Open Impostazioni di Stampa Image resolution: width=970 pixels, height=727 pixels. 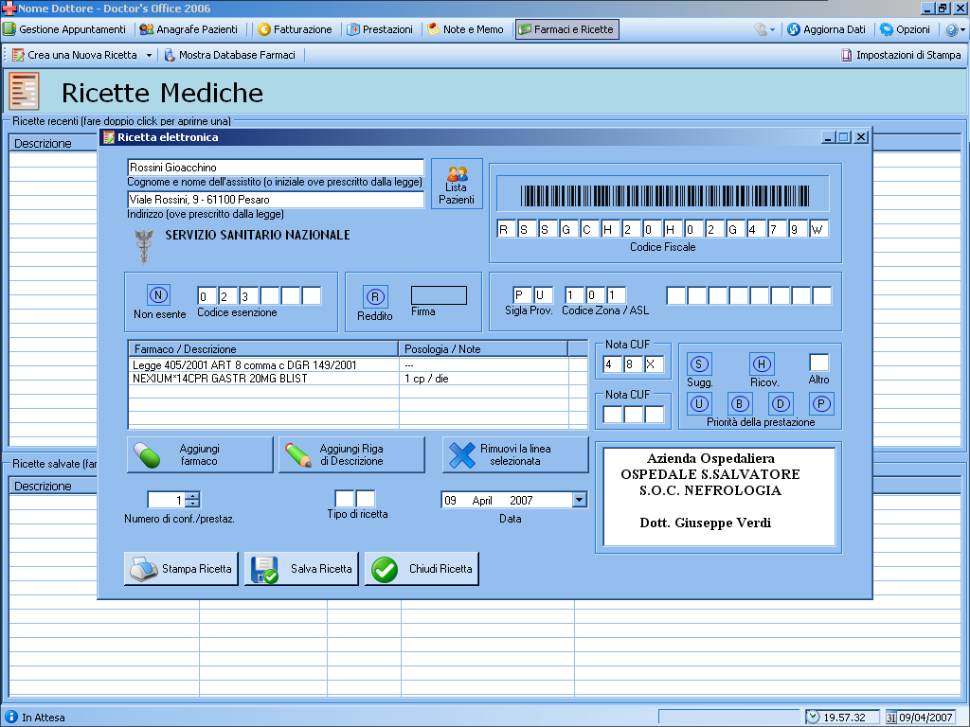coord(901,55)
